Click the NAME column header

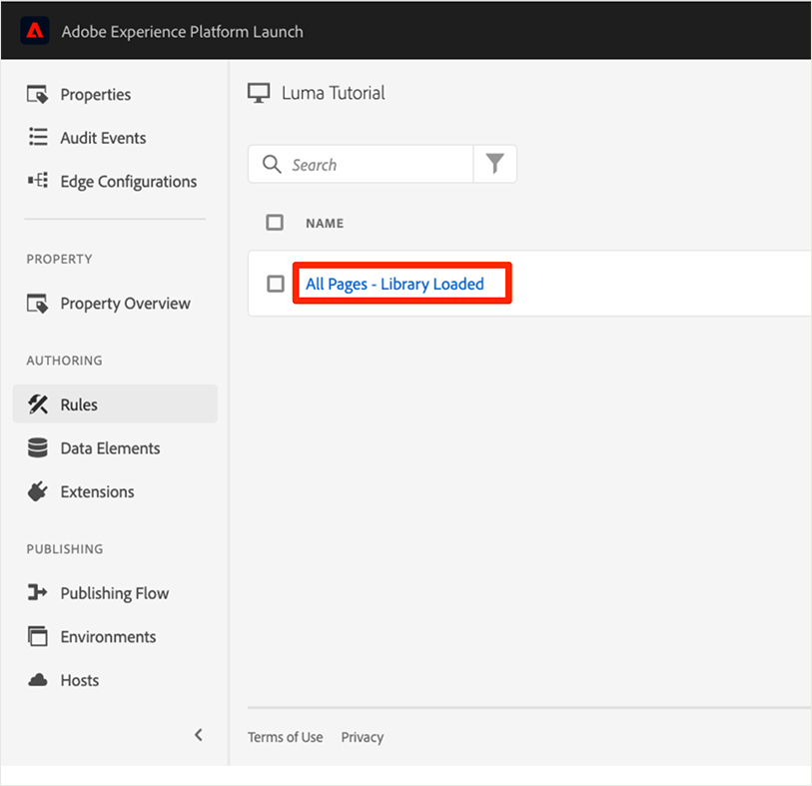(x=325, y=223)
